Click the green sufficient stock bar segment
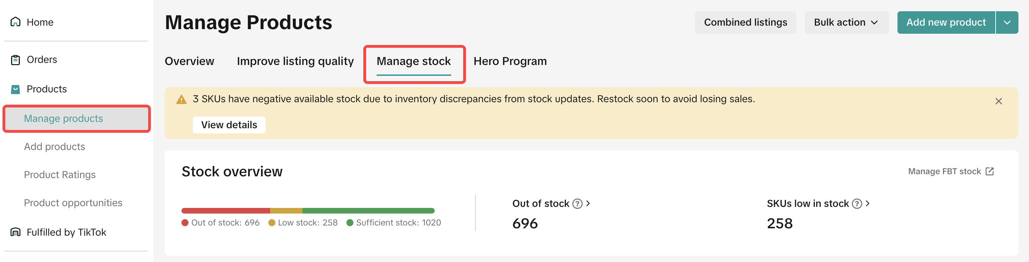1029x262 pixels. (x=368, y=211)
